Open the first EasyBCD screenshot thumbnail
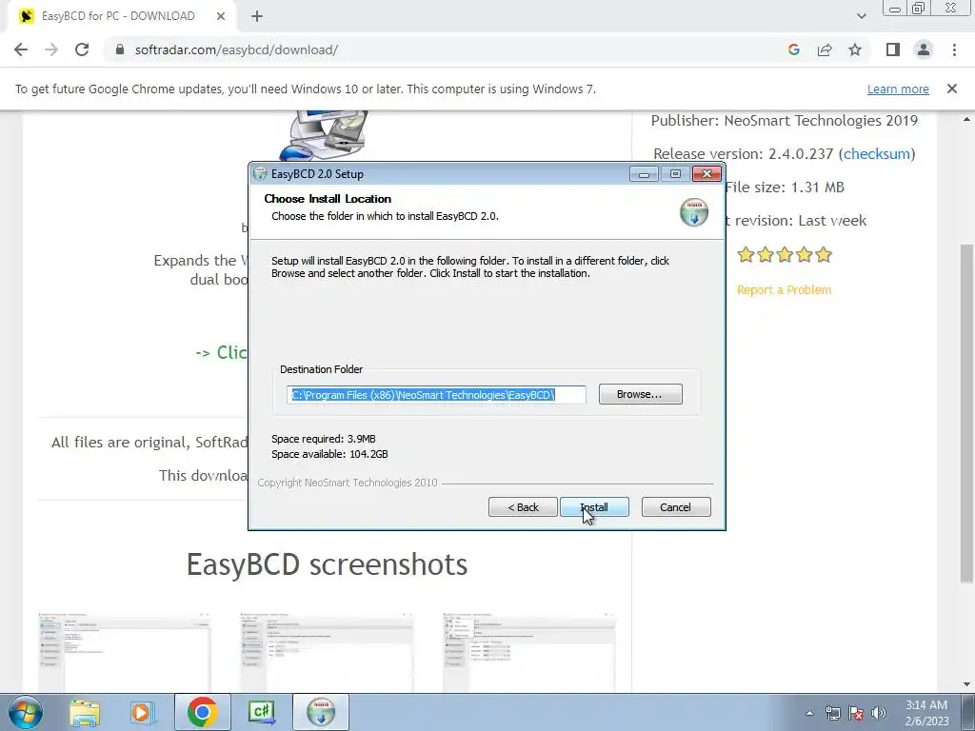The image size is (975, 731). 125,652
